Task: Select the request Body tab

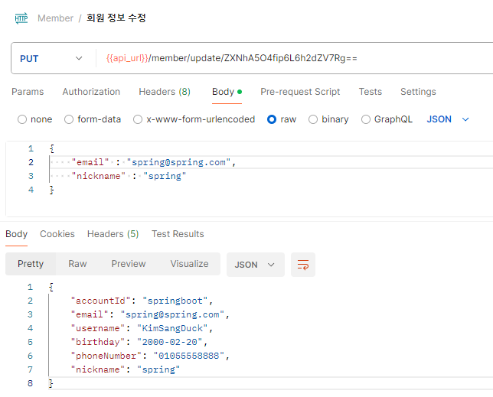Action: pyautogui.click(x=227, y=92)
